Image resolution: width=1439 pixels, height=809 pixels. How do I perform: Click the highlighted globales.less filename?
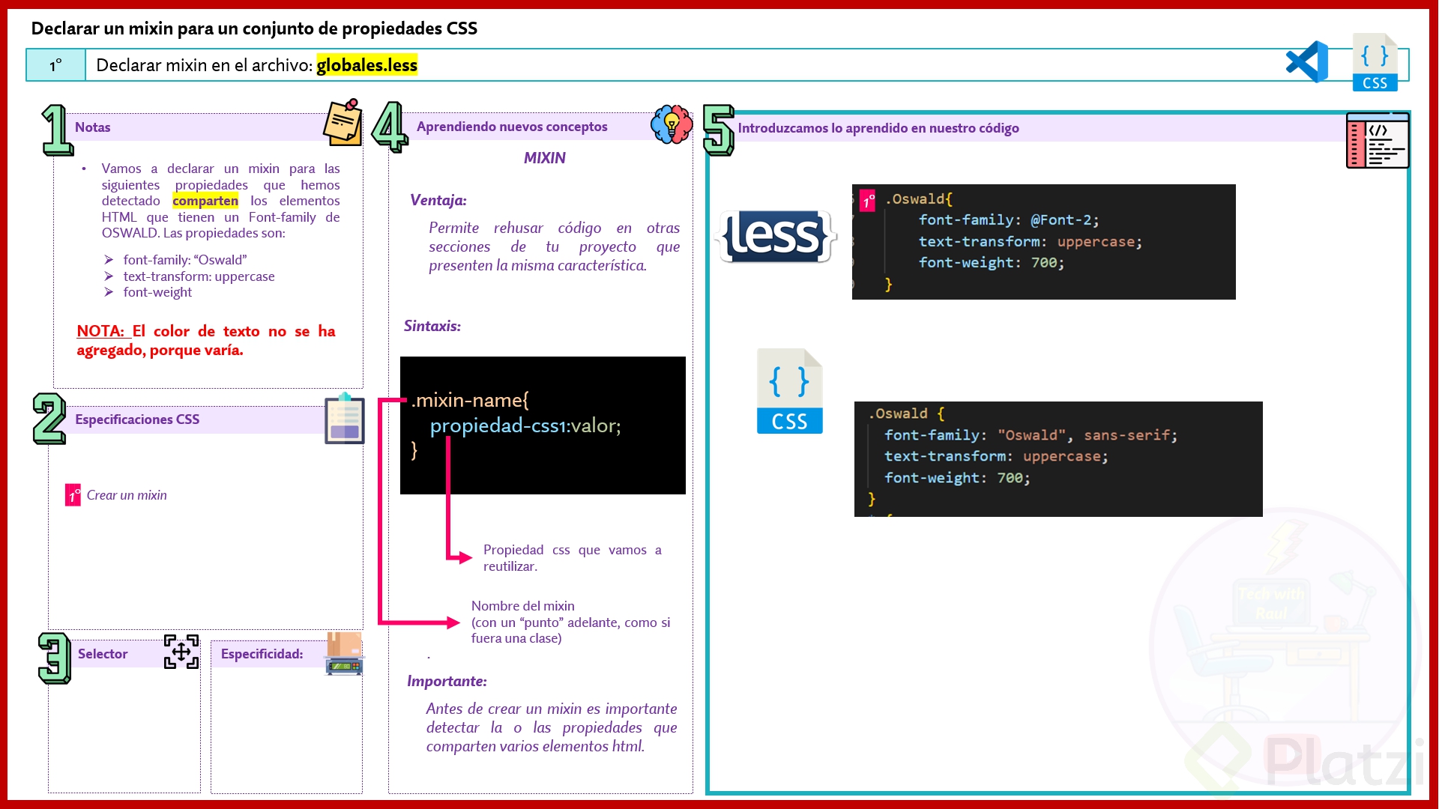pos(366,65)
